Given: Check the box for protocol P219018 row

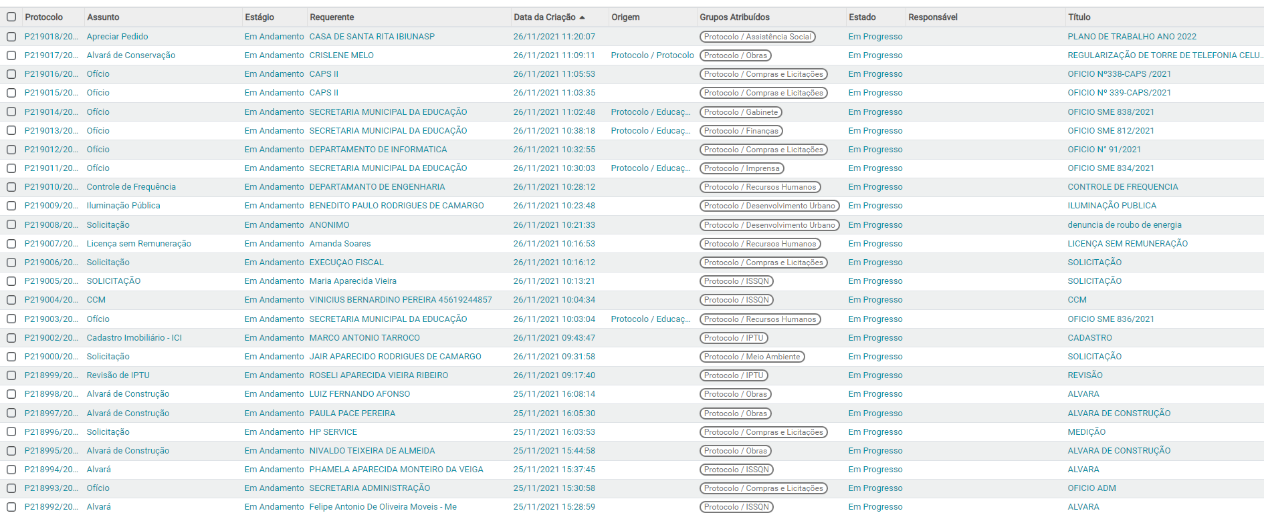Looking at the screenshot, I should point(11,37).
